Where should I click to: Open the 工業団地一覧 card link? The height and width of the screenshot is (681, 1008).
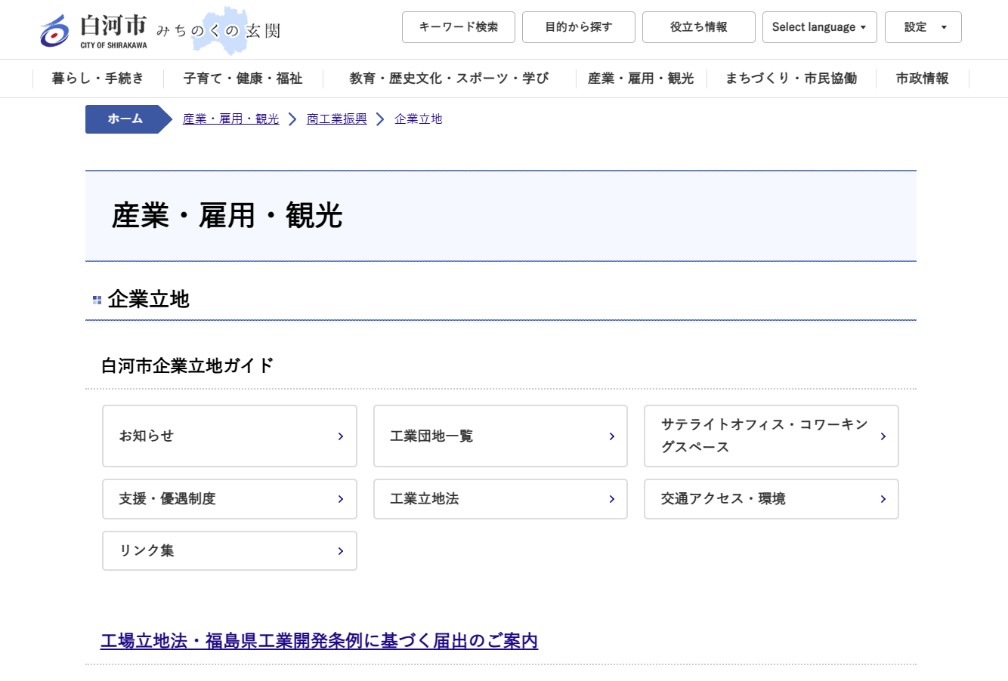[500, 436]
